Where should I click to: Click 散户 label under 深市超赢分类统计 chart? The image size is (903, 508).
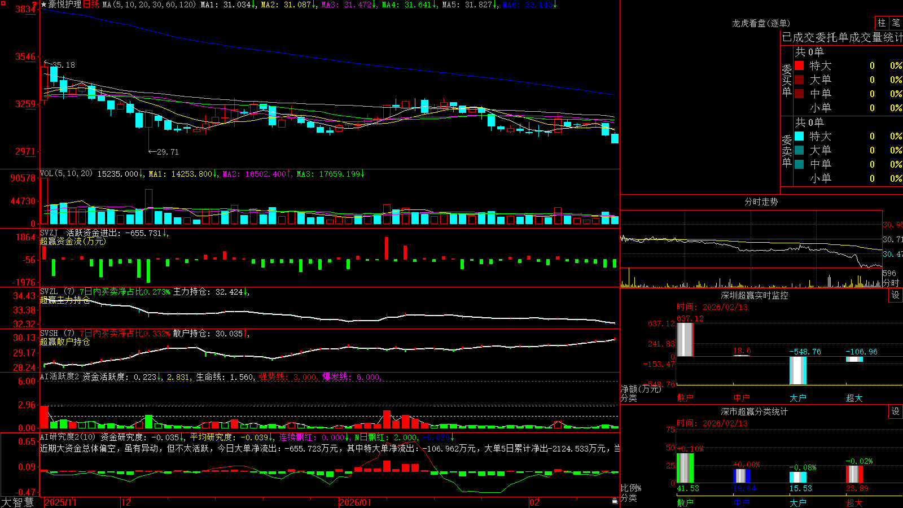(x=685, y=503)
